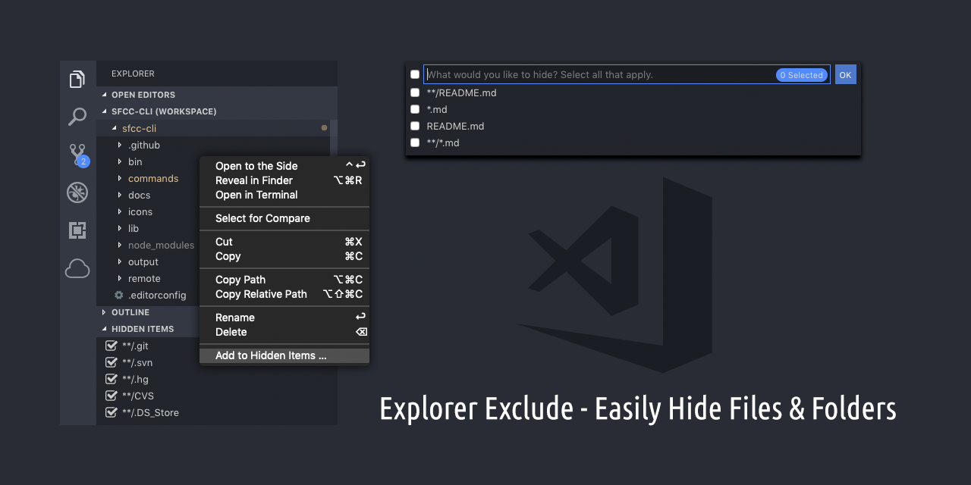Viewport: 971px width, 485px height.
Task: Choose Add to Hidden Items ...
Action: point(284,355)
